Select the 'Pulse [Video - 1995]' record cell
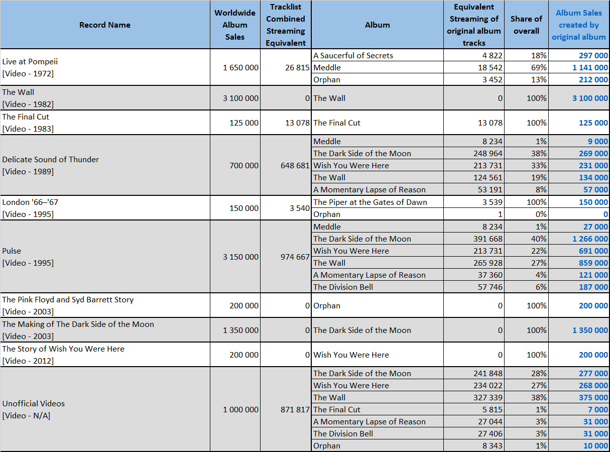Viewport: 610px width, 452px height. (x=105, y=257)
